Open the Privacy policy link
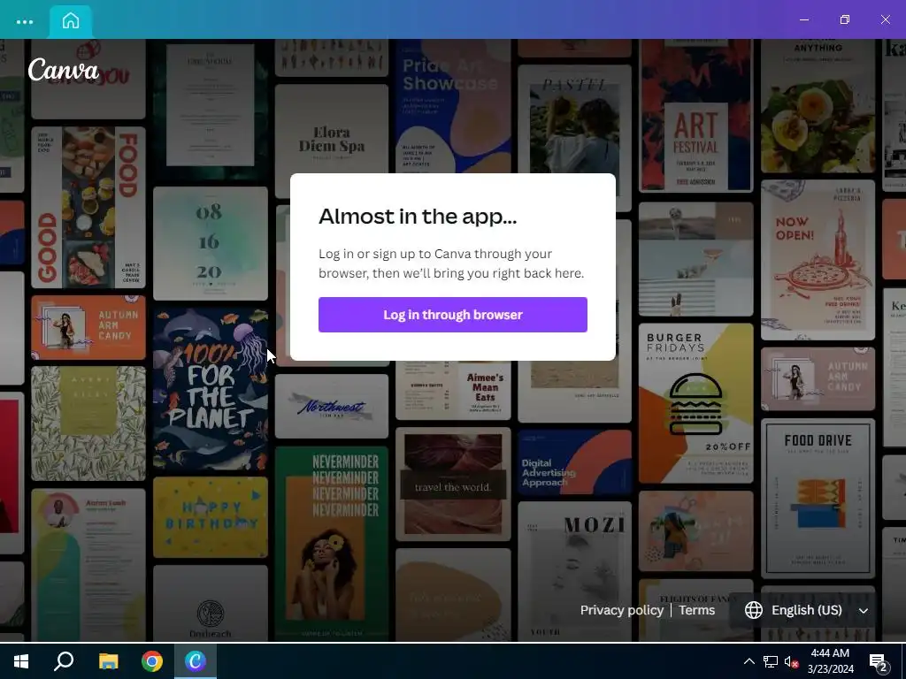Viewport: 906px width, 679px height. (x=622, y=610)
